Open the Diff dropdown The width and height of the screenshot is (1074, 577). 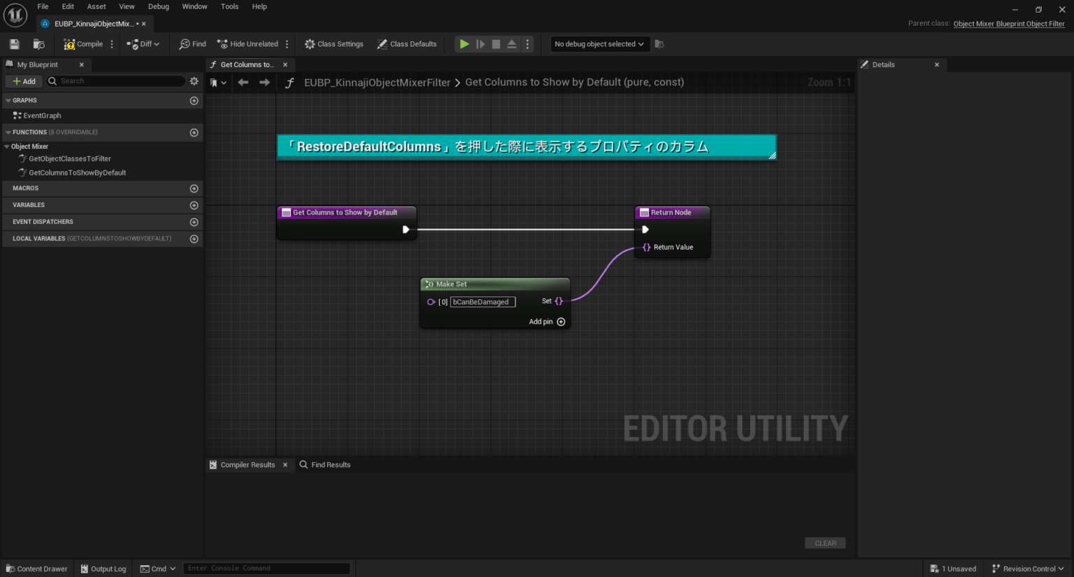(143, 43)
